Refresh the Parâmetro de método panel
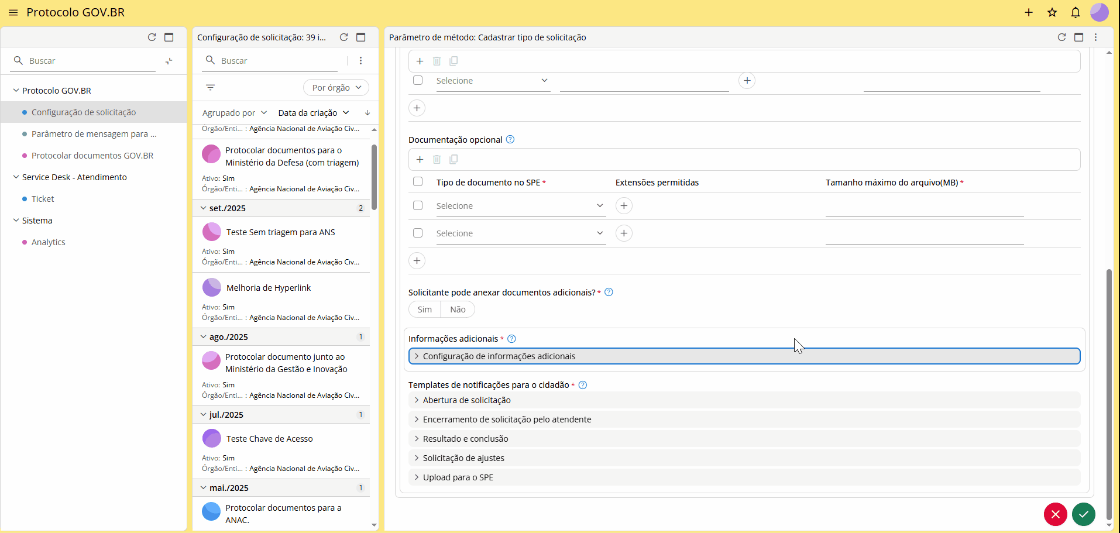1120x533 pixels. (x=1061, y=37)
